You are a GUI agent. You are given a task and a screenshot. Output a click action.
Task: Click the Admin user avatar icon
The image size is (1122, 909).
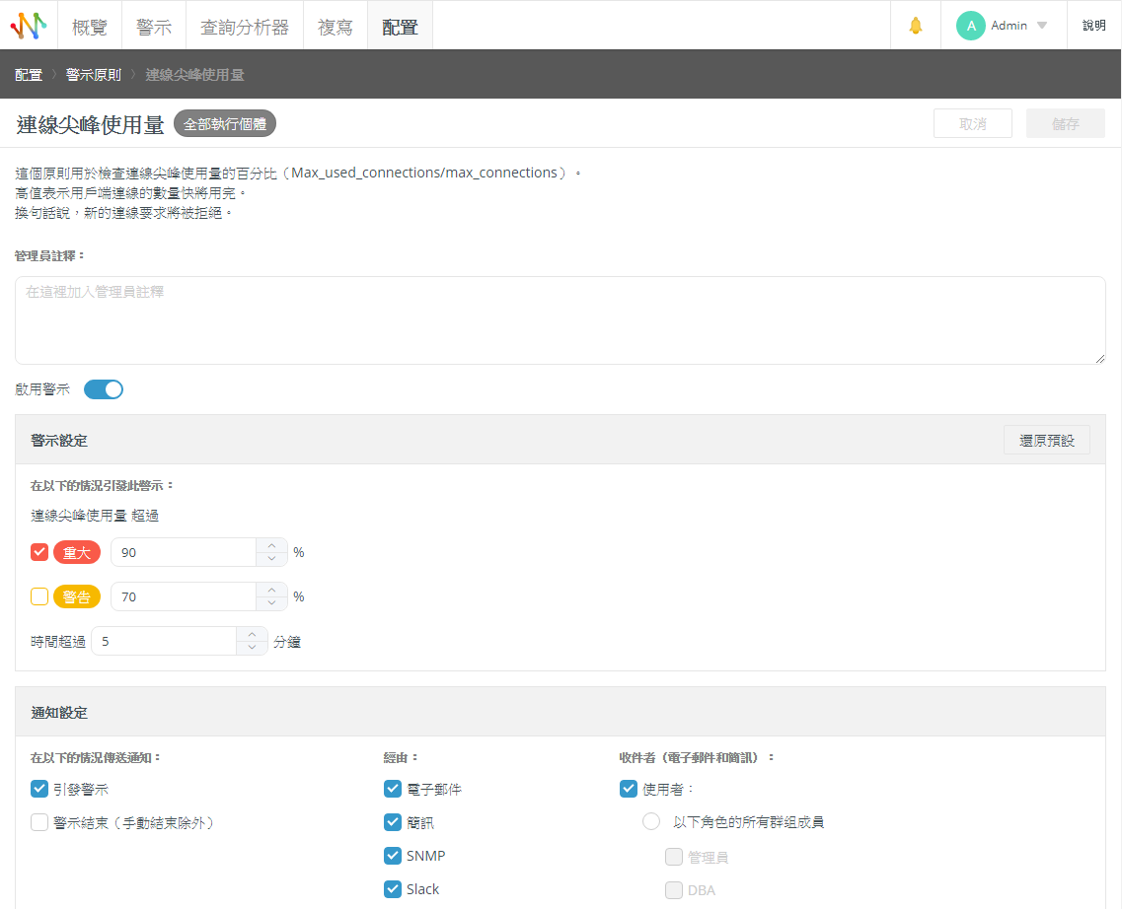tap(970, 26)
